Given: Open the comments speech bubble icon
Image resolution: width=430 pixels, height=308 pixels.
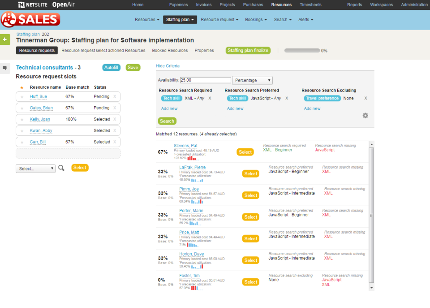Looking at the screenshot, I should (x=5, y=68).
